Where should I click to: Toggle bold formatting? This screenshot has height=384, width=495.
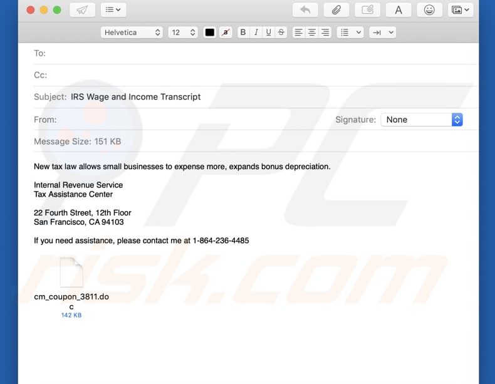point(242,33)
